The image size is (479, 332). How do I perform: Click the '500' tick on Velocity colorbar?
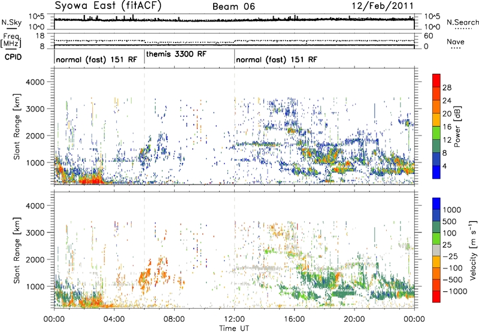[x=450, y=222]
